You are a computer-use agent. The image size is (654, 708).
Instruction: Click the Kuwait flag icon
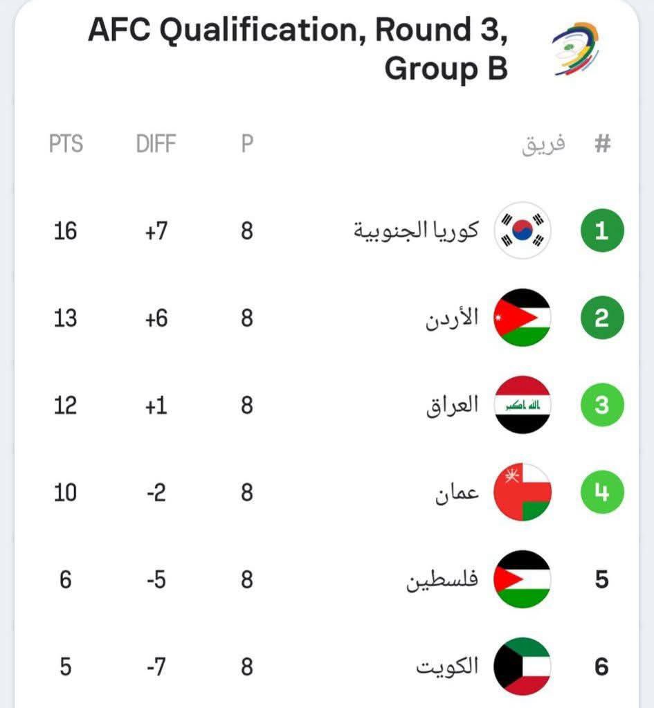[522, 666]
